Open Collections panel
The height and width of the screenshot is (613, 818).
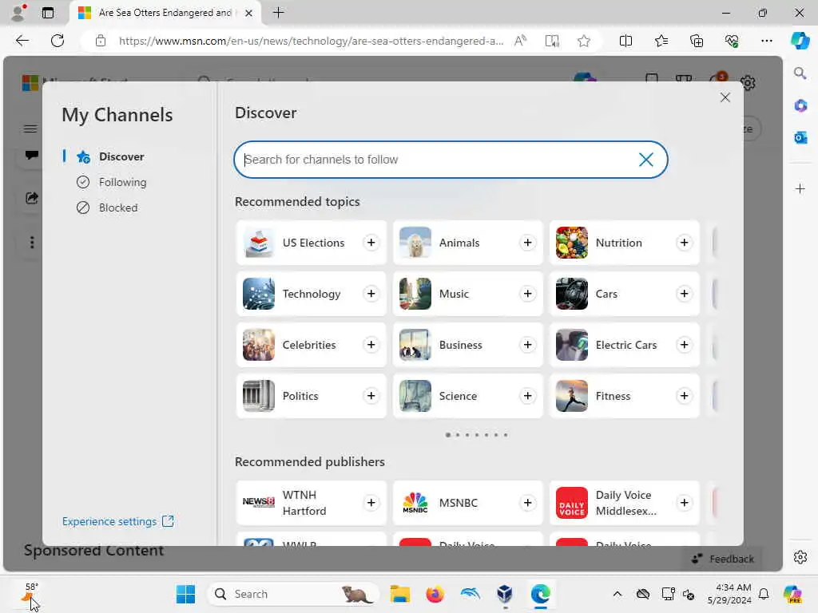coord(697,41)
